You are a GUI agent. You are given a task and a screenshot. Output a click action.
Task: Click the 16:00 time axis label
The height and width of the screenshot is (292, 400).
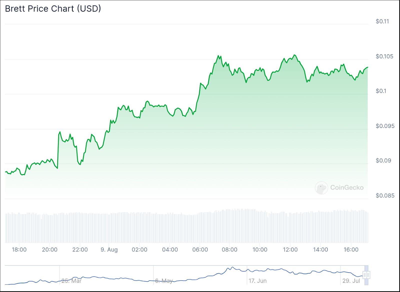coord(351,249)
